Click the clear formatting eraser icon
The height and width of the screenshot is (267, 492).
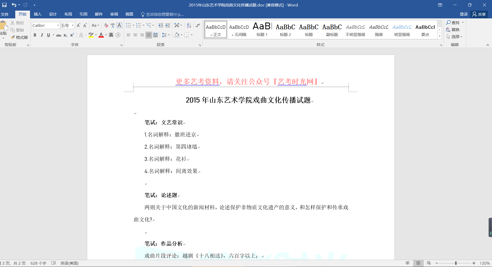(106, 25)
